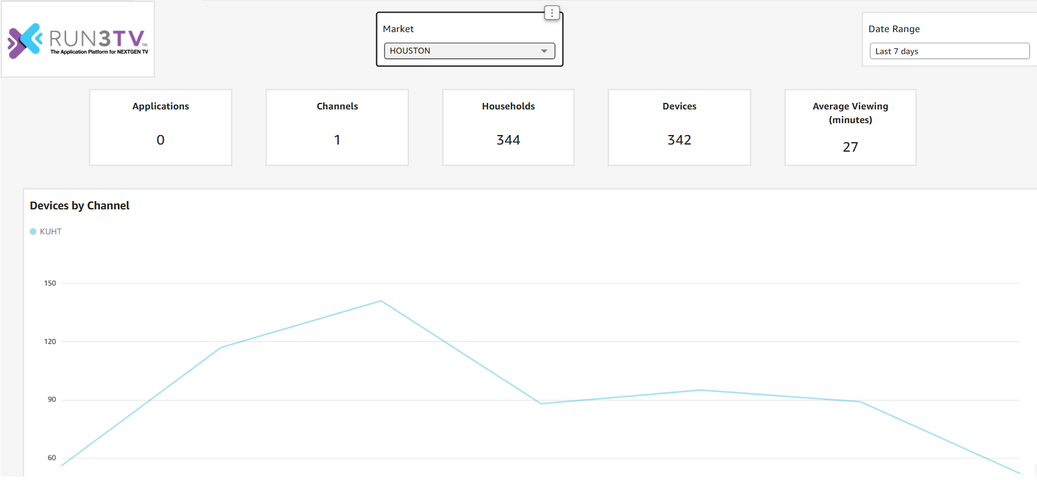1037x480 pixels.
Task: Select the HOUSTON text in Market selector
Action: click(x=410, y=51)
